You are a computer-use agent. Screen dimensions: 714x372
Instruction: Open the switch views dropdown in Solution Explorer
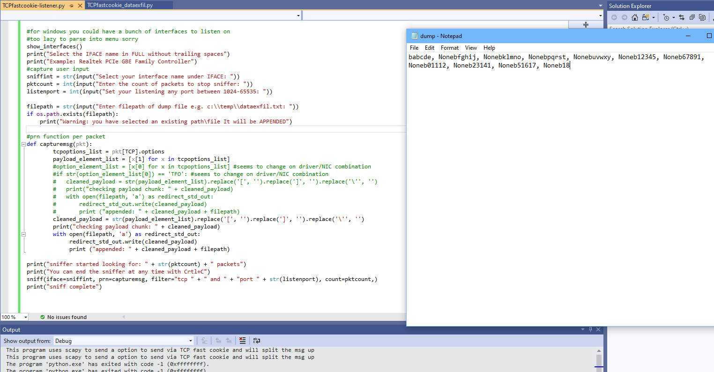click(x=654, y=17)
